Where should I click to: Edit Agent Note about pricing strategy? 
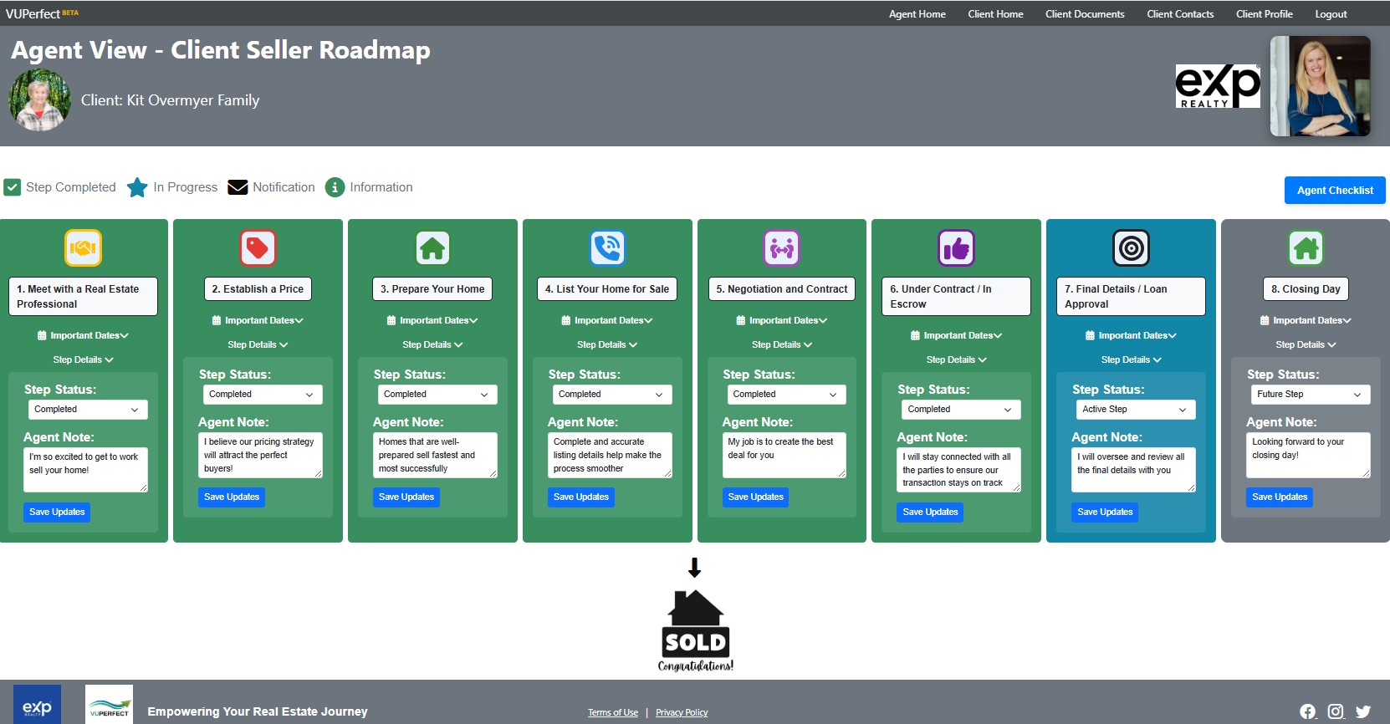pos(260,455)
